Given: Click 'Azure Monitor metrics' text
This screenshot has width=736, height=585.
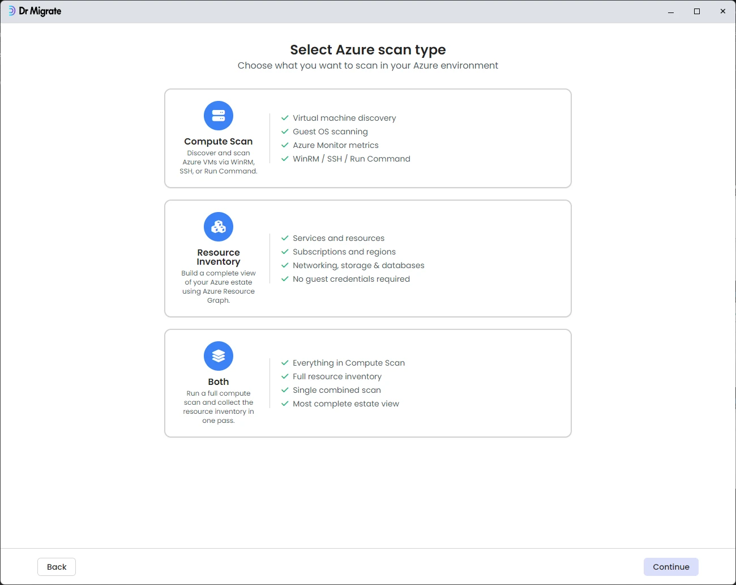Looking at the screenshot, I should click(336, 145).
